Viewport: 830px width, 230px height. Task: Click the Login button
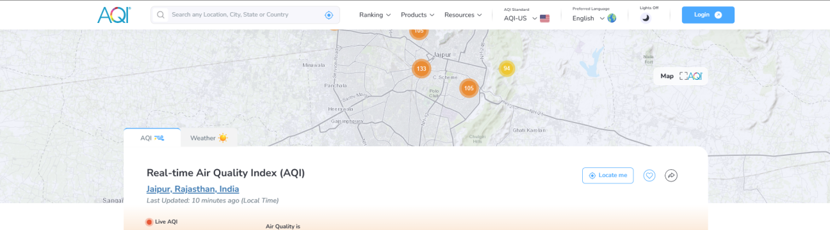click(708, 15)
